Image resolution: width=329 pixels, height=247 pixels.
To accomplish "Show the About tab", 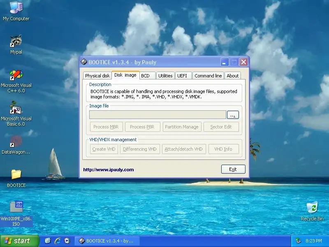I will tap(232, 76).
